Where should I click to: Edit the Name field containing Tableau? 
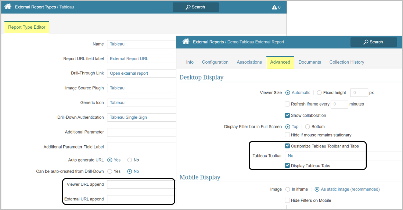point(141,44)
